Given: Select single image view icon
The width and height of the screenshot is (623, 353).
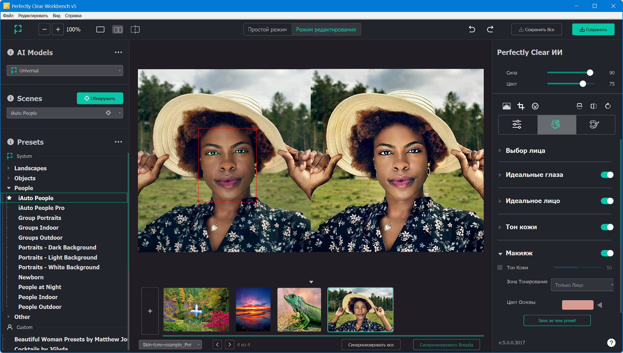Looking at the screenshot, I should coord(100,30).
